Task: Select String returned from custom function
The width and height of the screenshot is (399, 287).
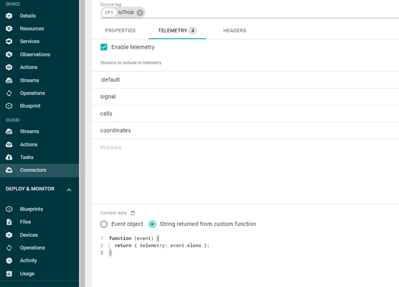Action: pyautogui.click(x=152, y=224)
